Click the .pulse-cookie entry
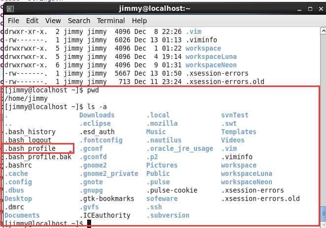 pyautogui.click(x=172, y=190)
